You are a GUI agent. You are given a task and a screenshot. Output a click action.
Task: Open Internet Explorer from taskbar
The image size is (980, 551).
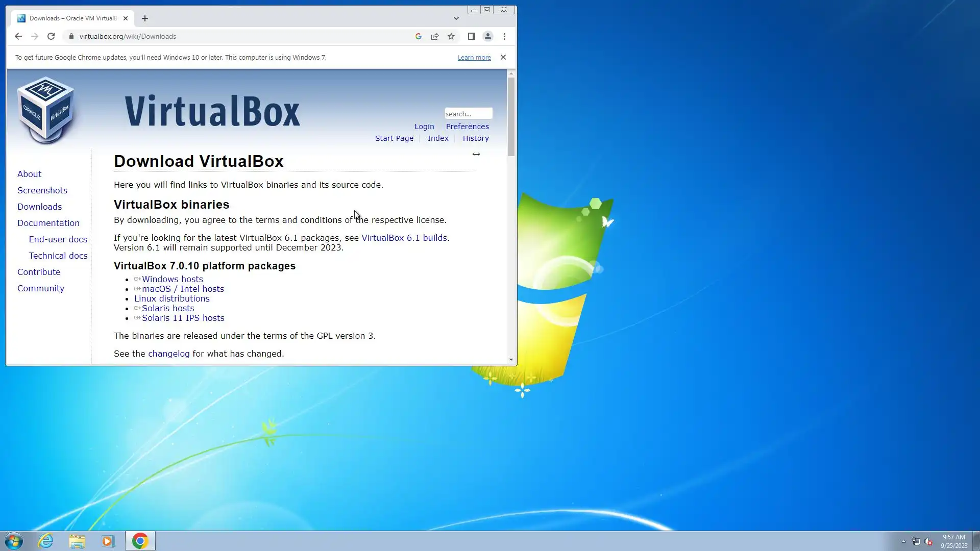pos(46,541)
